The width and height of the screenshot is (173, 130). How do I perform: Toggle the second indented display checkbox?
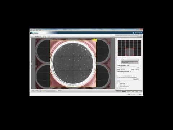pyautogui.click(x=119, y=85)
